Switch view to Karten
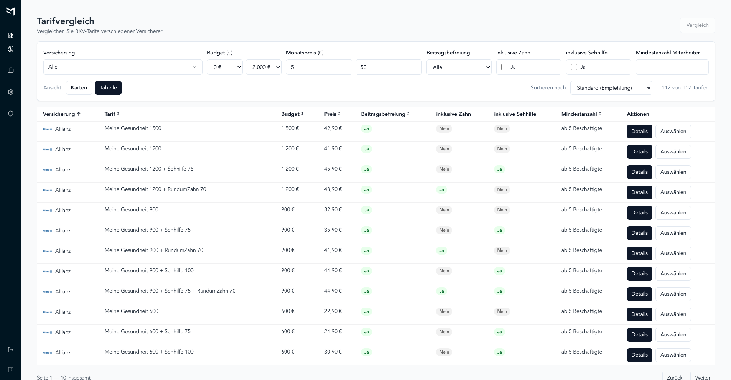Image resolution: width=731 pixels, height=380 pixels. [x=79, y=88]
